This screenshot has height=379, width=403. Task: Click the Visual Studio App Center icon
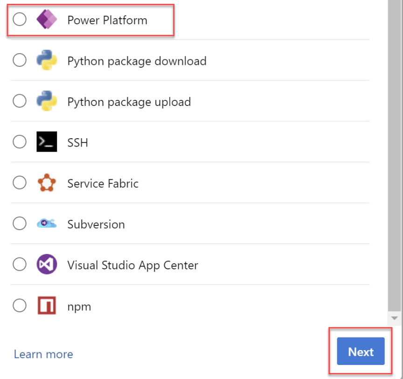pos(46,264)
